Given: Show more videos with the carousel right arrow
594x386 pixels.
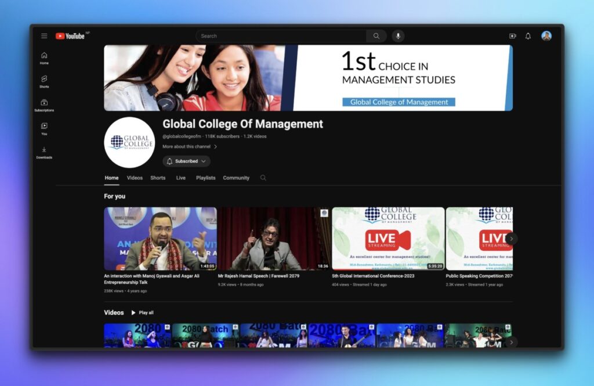Looking at the screenshot, I should click(511, 239).
